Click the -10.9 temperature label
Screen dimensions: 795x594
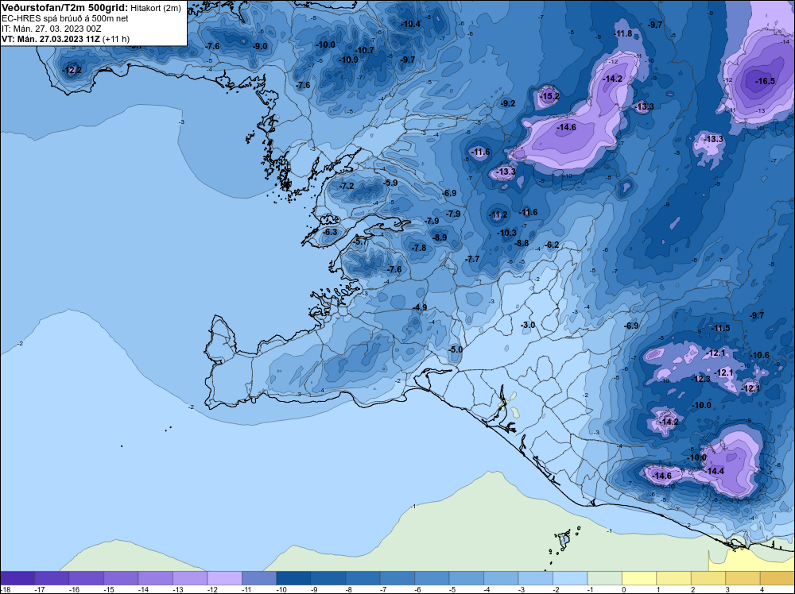click(349, 60)
